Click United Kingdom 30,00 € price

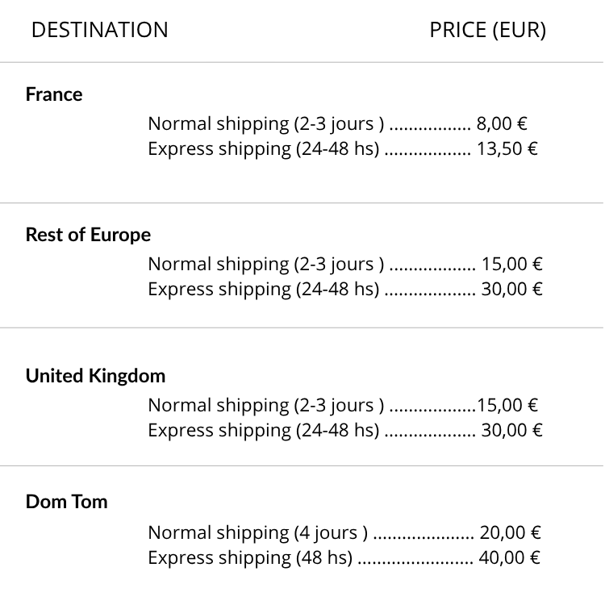[511, 431]
